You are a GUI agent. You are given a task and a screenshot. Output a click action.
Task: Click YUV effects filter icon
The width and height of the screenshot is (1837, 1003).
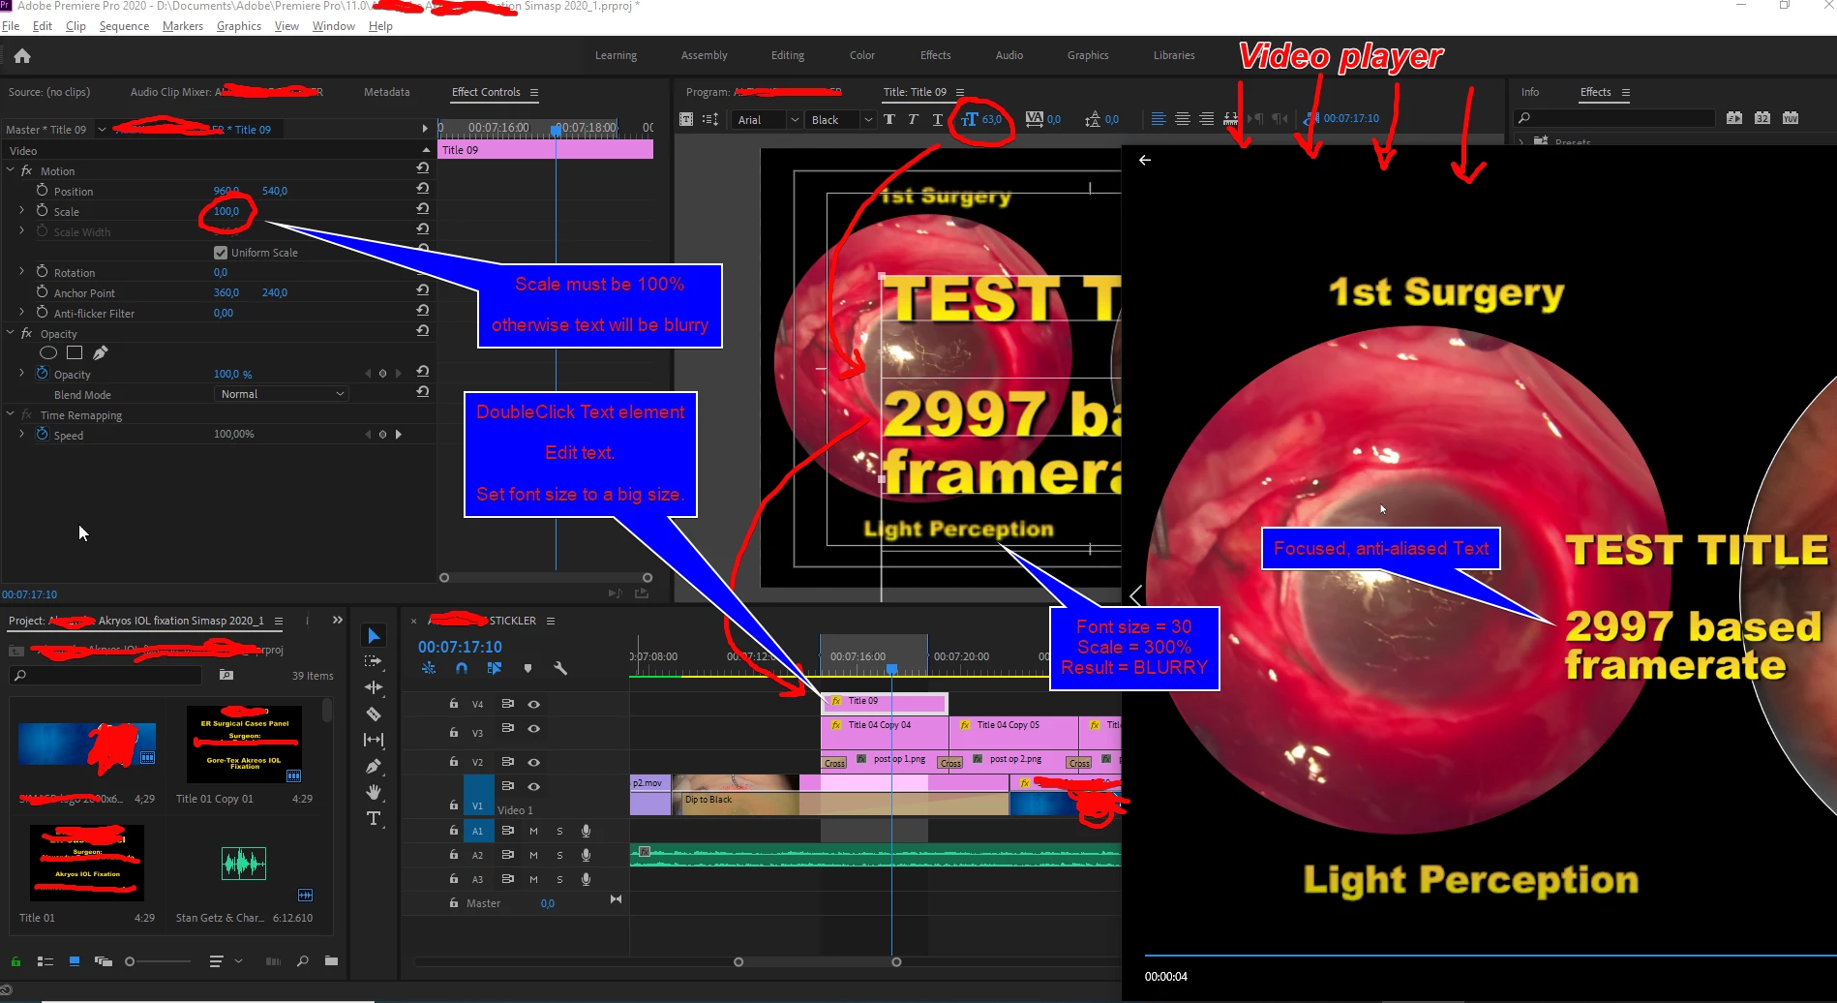(1791, 118)
